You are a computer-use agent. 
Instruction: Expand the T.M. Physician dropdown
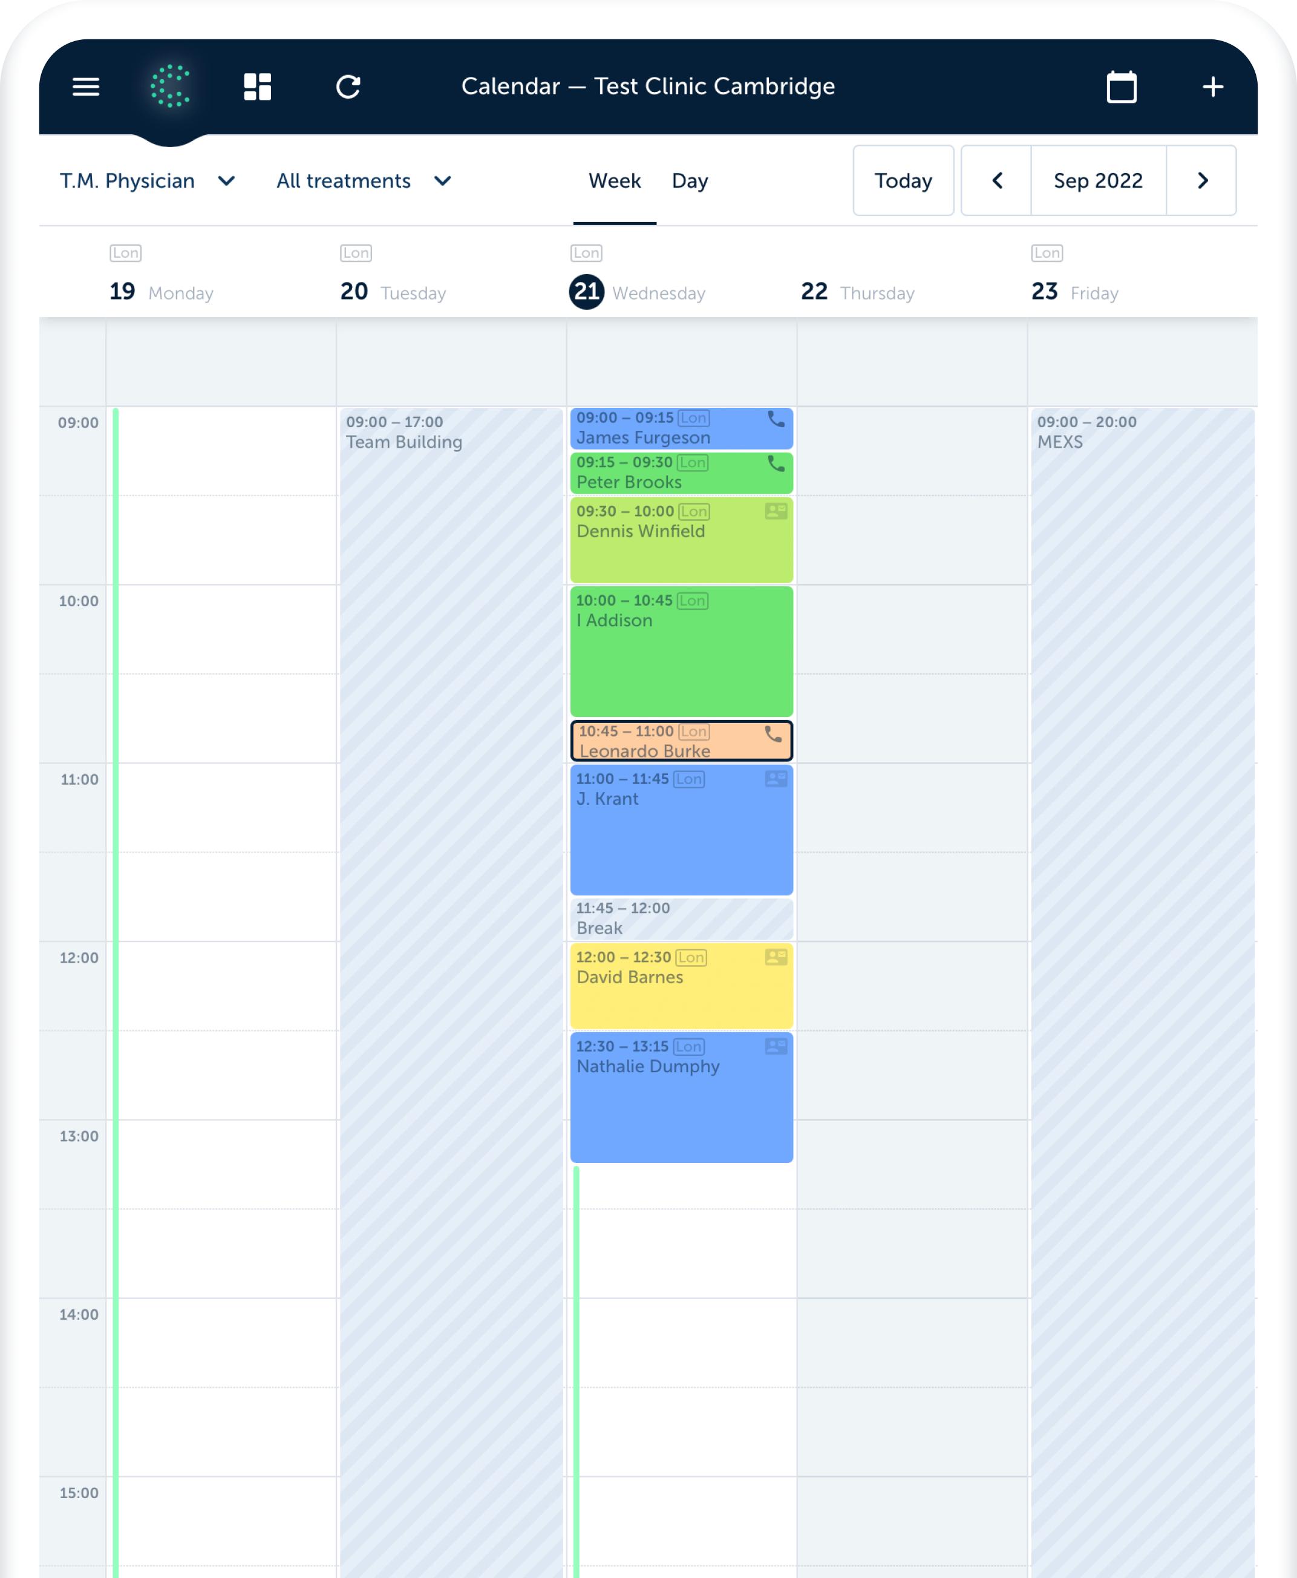148,181
